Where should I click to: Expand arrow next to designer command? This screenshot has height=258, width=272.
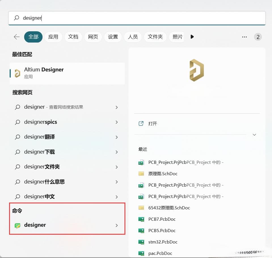click(x=117, y=226)
